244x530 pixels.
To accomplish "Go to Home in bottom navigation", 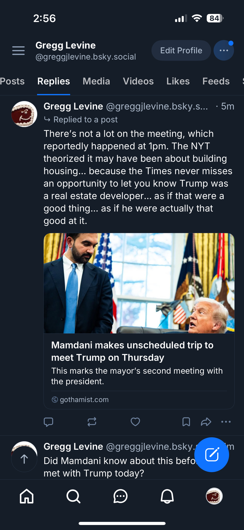I will point(27,496).
